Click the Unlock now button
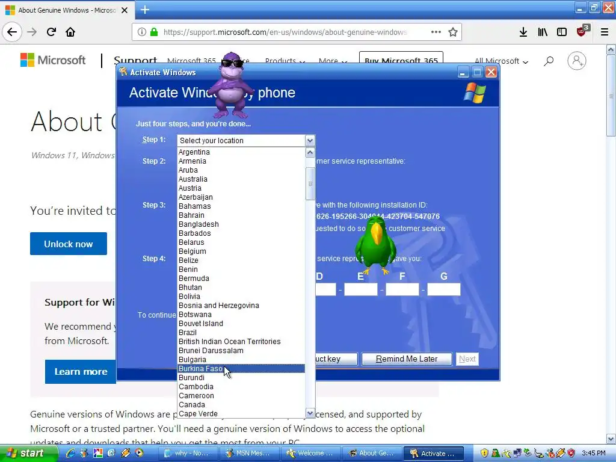The image size is (616, 462). click(69, 244)
